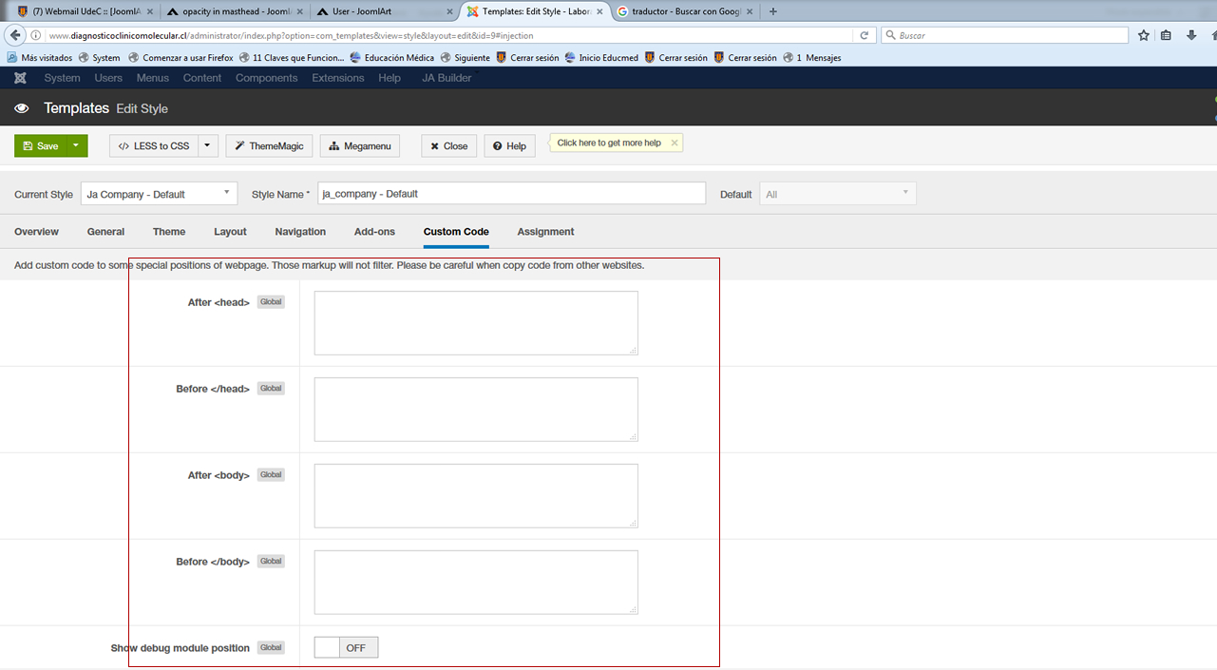Click the Joomla logo in admin menu
This screenshot has width=1217, height=670.
coord(20,78)
